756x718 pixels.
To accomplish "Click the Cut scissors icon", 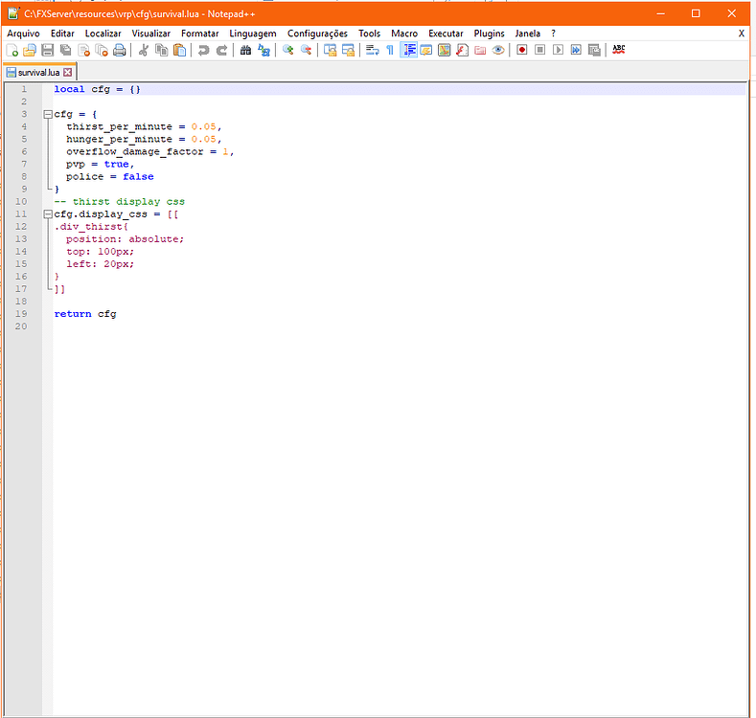I will click(x=144, y=51).
